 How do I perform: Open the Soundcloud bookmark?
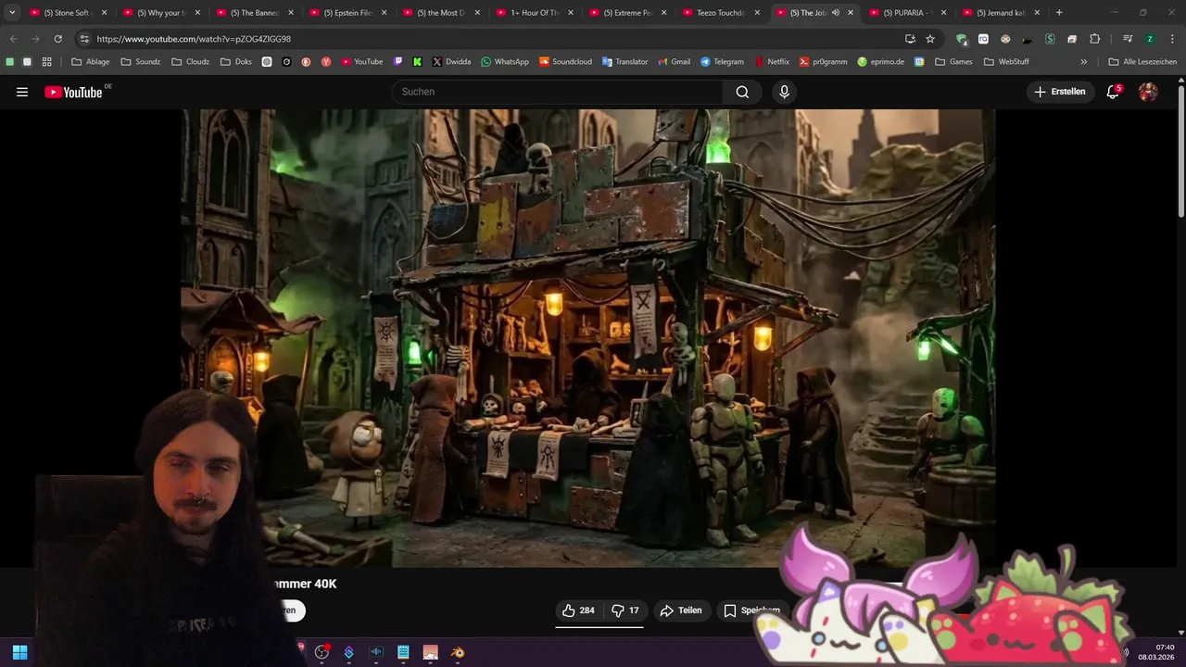click(565, 62)
